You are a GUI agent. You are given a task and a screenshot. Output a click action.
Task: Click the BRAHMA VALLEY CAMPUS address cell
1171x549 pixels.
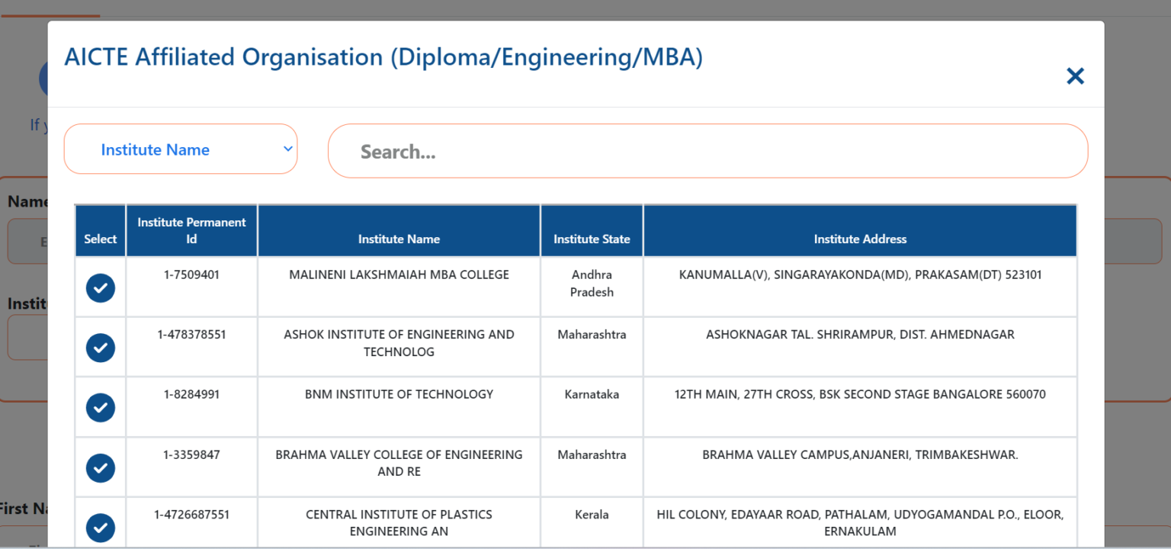pyautogui.click(x=860, y=454)
